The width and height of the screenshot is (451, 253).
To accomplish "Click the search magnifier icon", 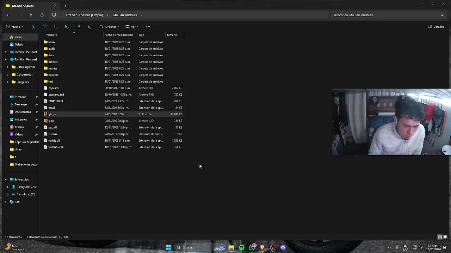I will [442, 15].
